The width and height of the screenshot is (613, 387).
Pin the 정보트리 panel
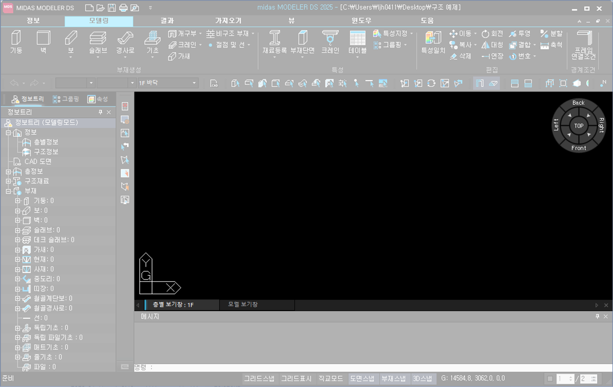100,112
